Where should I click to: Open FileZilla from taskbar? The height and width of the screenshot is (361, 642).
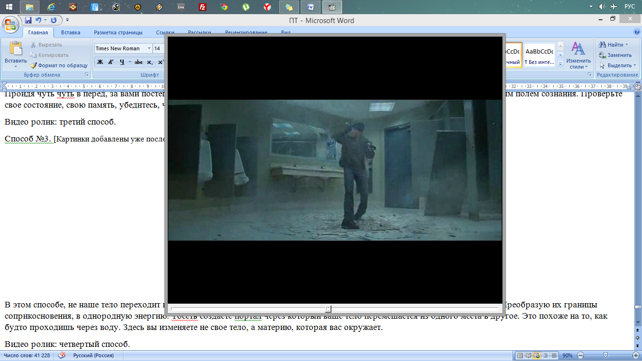pos(203,7)
